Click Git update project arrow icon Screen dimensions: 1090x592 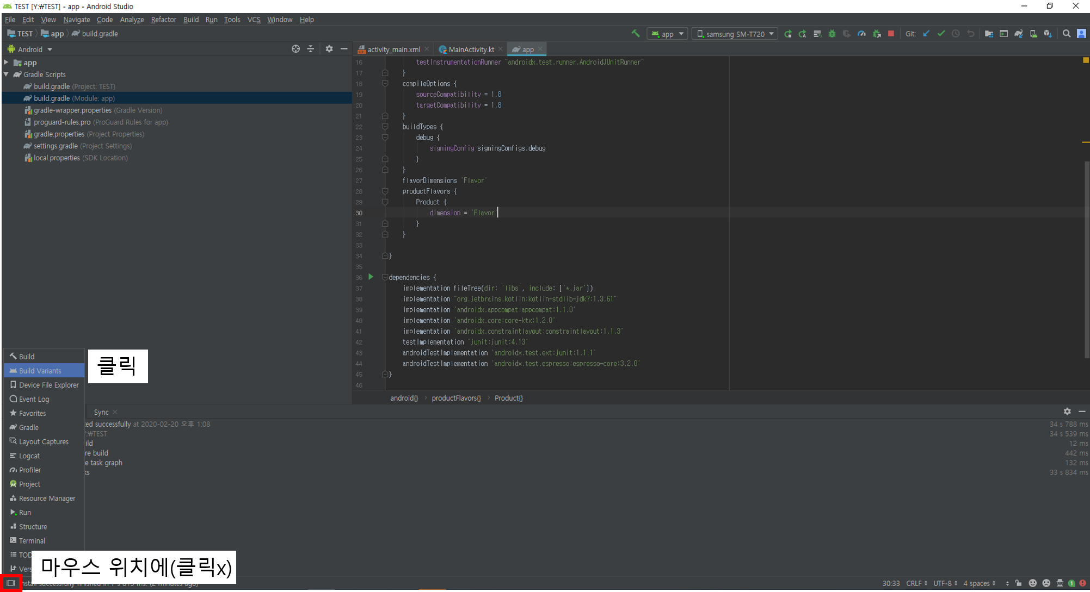926,34
